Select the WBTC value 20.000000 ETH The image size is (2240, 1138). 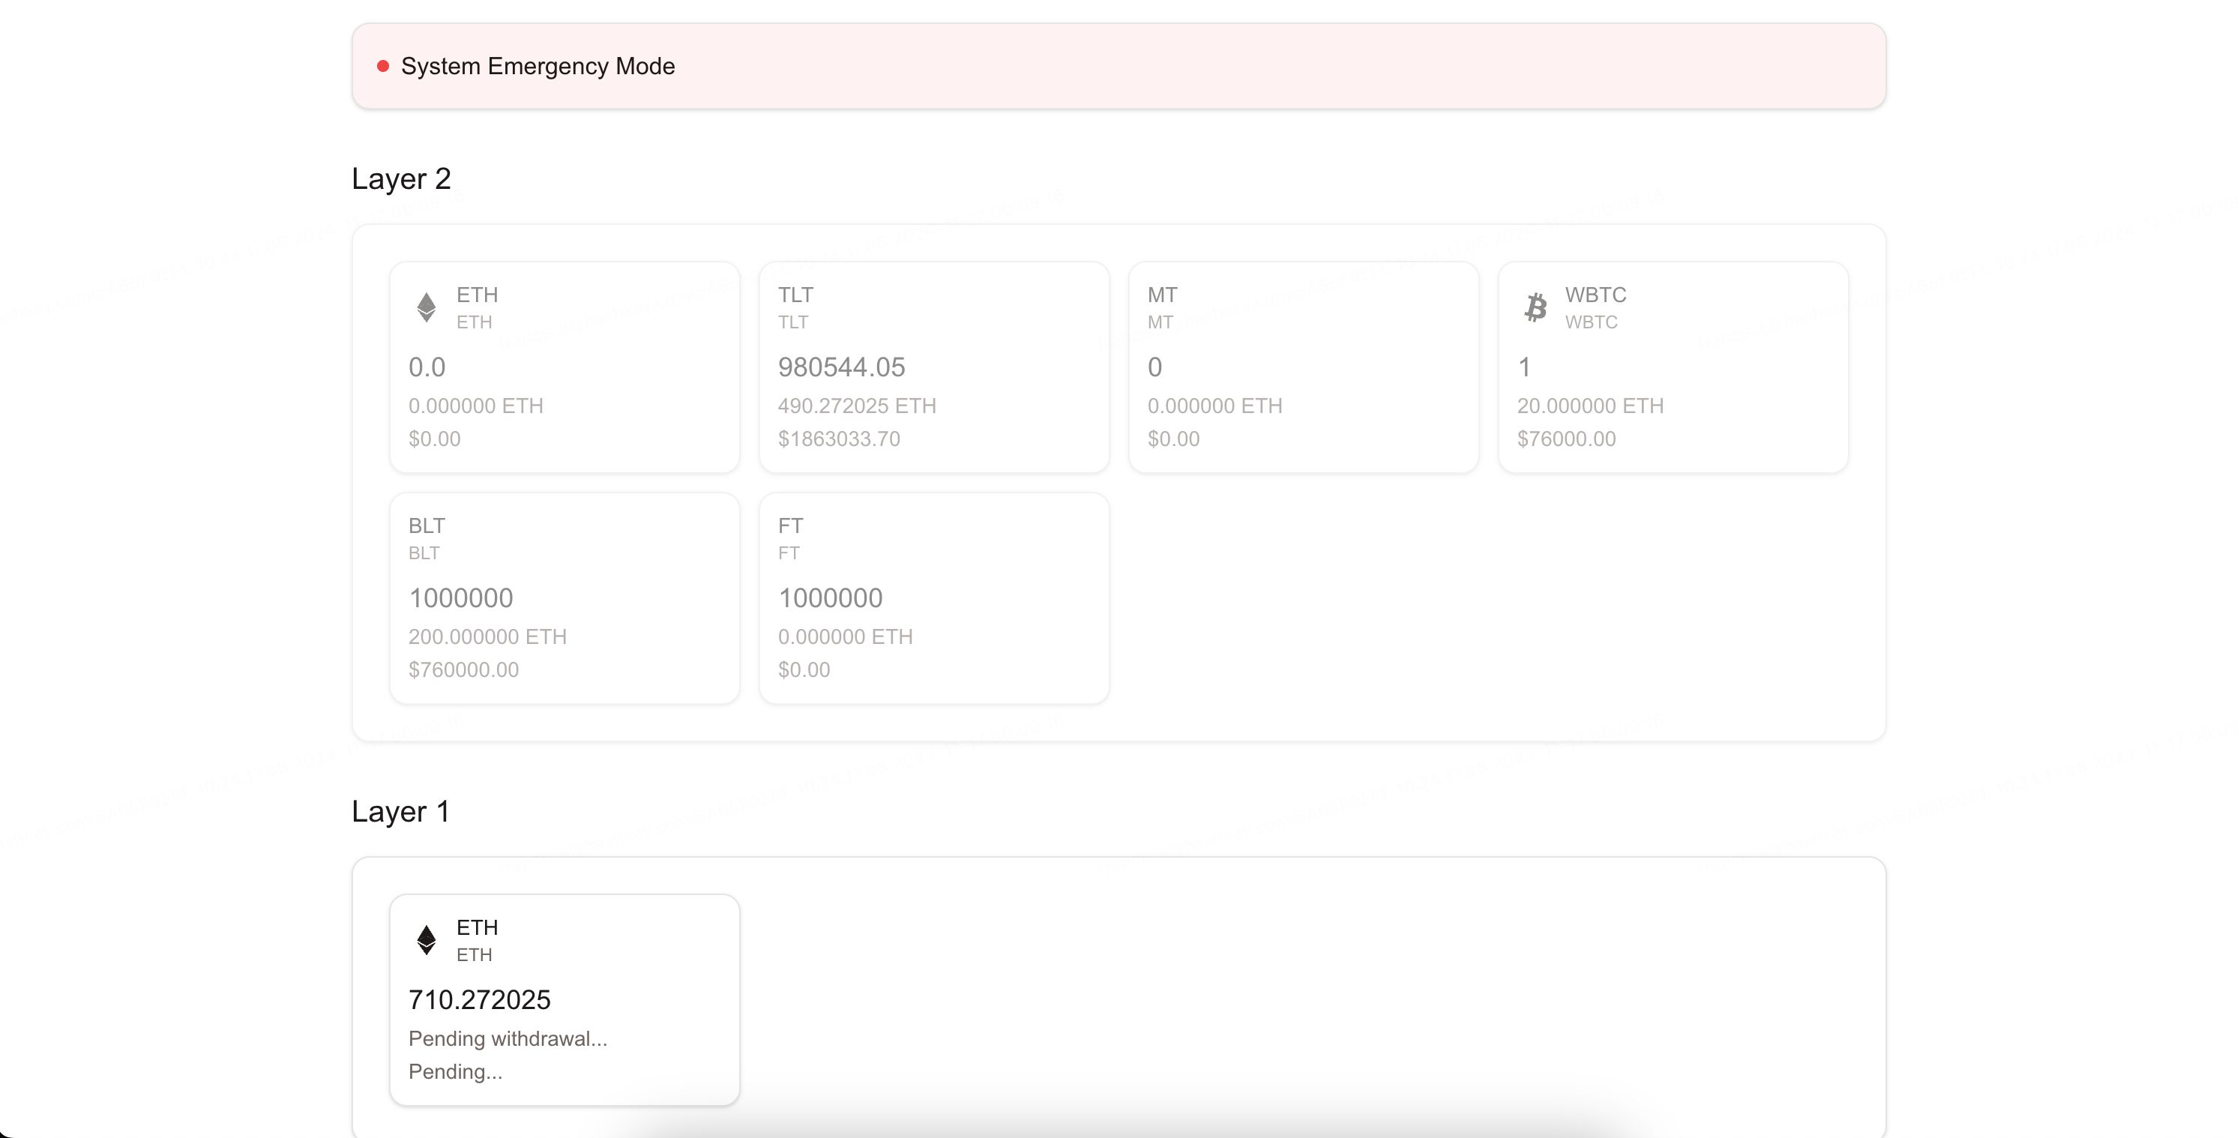click(1591, 406)
